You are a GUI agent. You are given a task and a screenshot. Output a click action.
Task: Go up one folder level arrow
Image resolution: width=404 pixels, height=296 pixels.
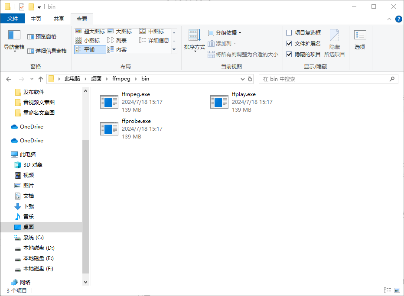click(x=41, y=79)
